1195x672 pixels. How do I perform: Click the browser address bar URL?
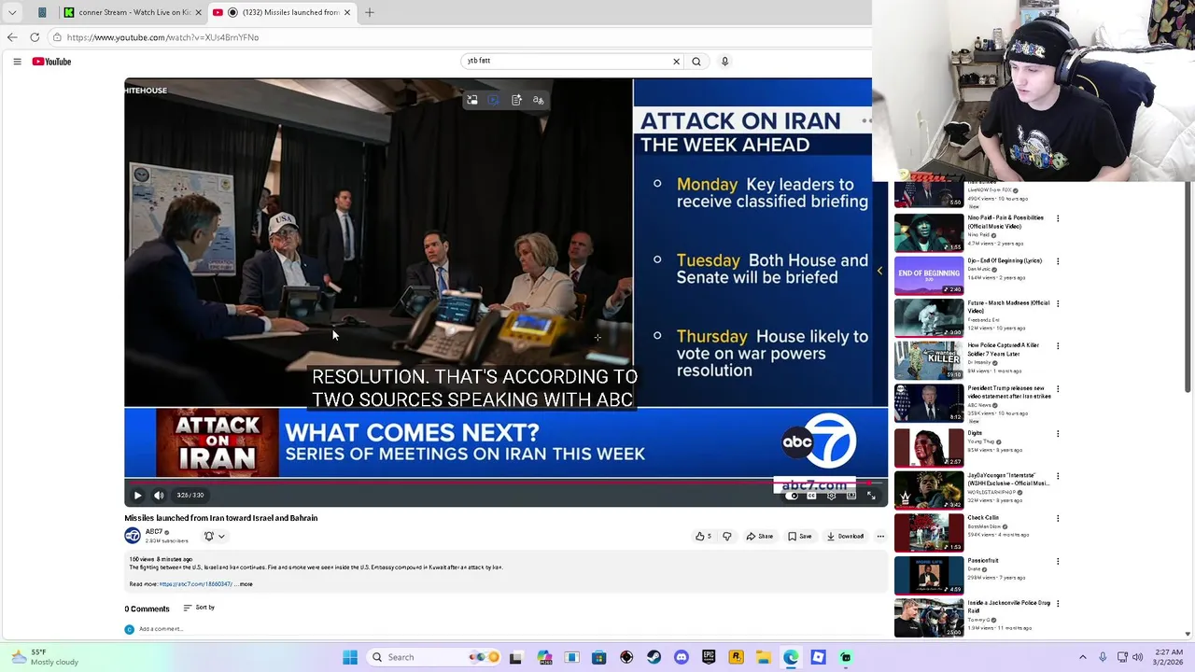coord(162,37)
